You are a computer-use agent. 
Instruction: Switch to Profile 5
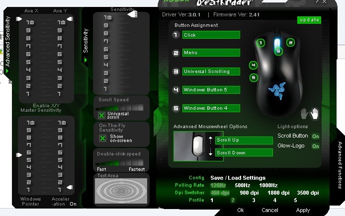coord(295,200)
